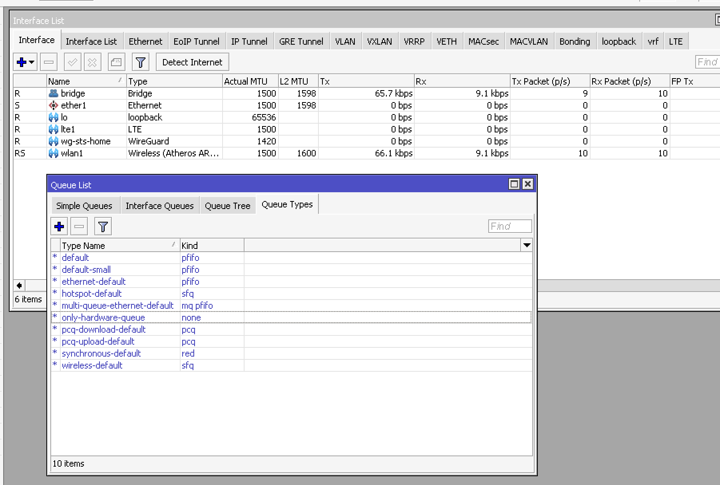The image size is (720, 485).
Task: Open the filter in Interface List toolbar
Action: point(140,62)
